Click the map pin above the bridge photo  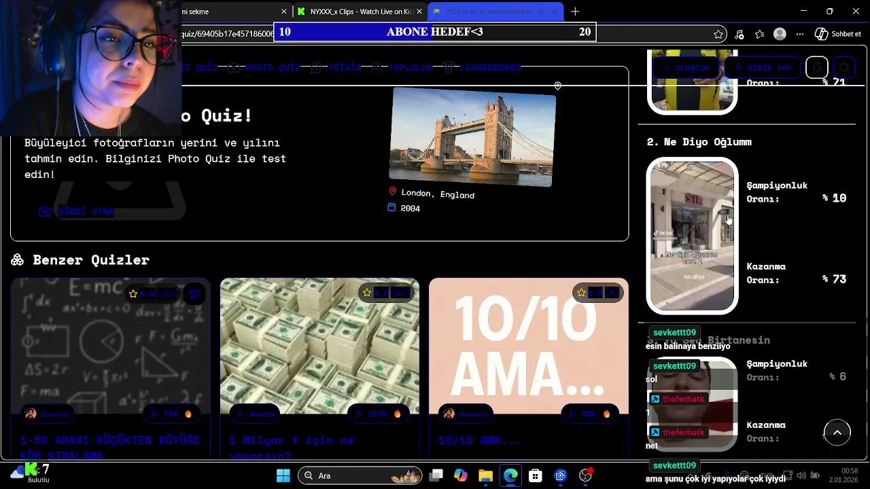tap(557, 86)
